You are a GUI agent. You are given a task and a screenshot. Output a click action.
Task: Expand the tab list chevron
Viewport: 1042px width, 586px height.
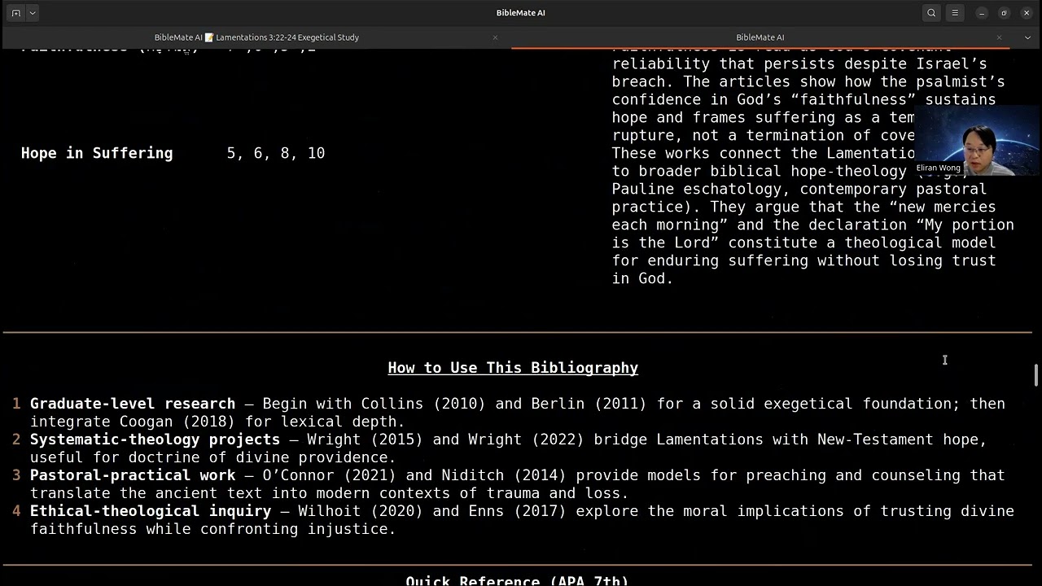pos(1027,37)
